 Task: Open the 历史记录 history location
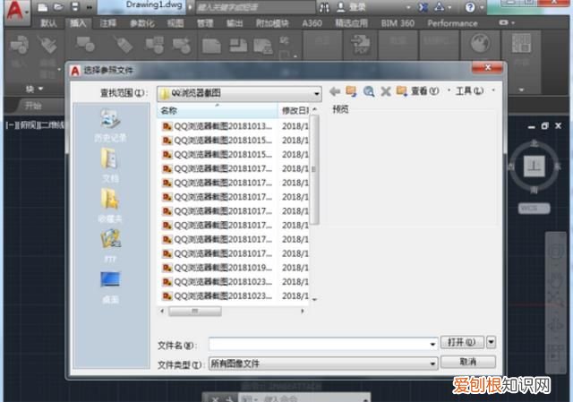110,125
